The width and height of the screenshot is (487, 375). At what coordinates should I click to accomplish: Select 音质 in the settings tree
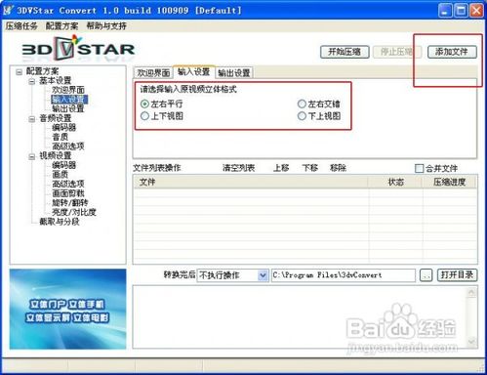(x=61, y=137)
